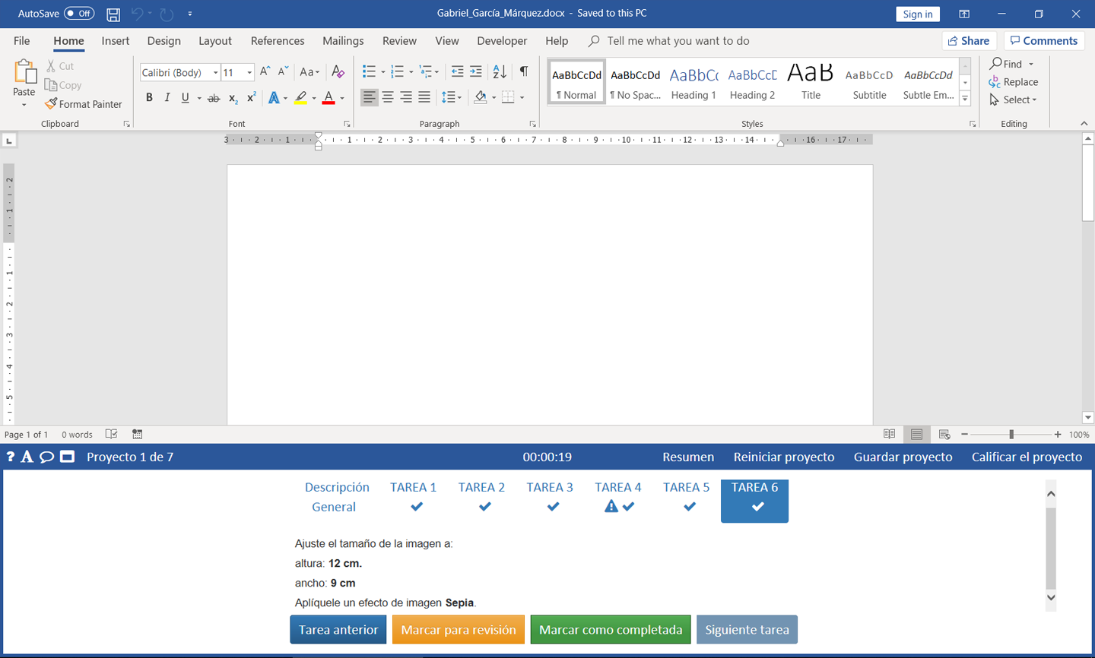This screenshot has height=658, width=1095.
Task: Apply red font color
Action: click(x=328, y=98)
